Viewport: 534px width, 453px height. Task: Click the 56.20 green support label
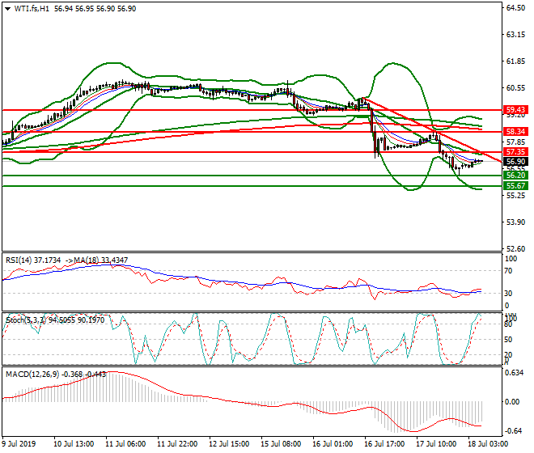pyautogui.click(x=515, y=176)
